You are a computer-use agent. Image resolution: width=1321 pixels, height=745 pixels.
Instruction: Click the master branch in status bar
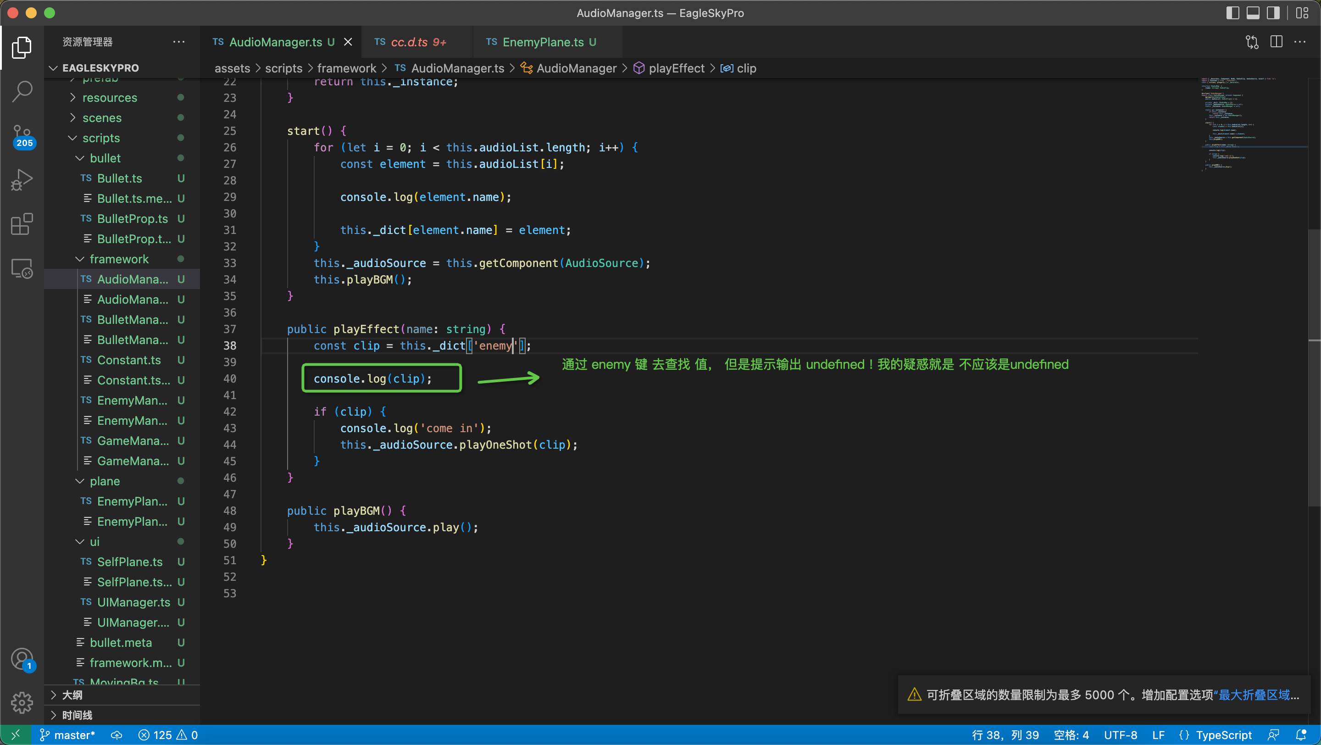(x=68, y=735)
